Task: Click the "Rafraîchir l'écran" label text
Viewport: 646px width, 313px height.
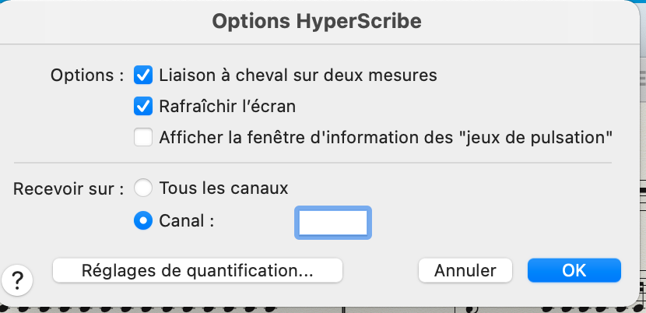Action: pos(227,105)
